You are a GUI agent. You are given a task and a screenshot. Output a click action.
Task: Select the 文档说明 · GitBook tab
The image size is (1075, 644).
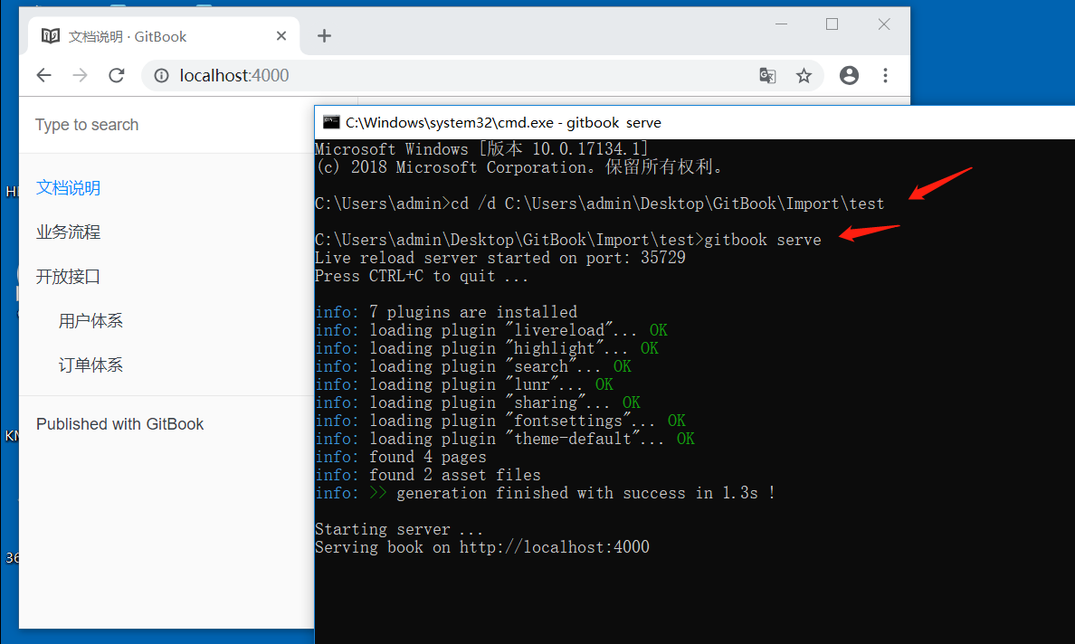[x=165, y=36]
